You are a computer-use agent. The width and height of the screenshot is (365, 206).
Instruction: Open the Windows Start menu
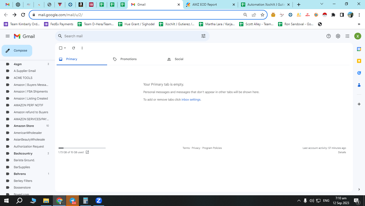[6, 201]
